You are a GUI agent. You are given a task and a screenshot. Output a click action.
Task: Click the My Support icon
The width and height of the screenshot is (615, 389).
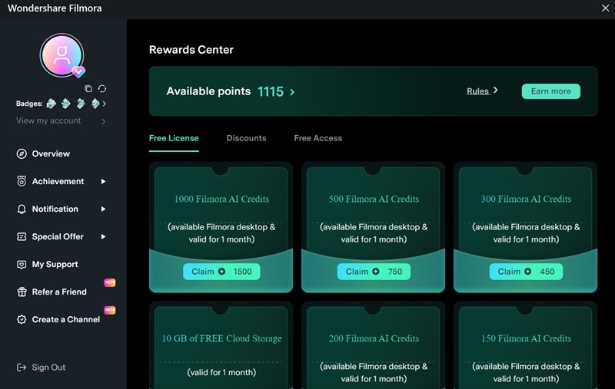(22, 265)
